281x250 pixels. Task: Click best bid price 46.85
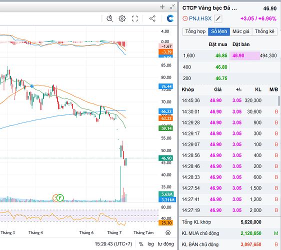221,55
